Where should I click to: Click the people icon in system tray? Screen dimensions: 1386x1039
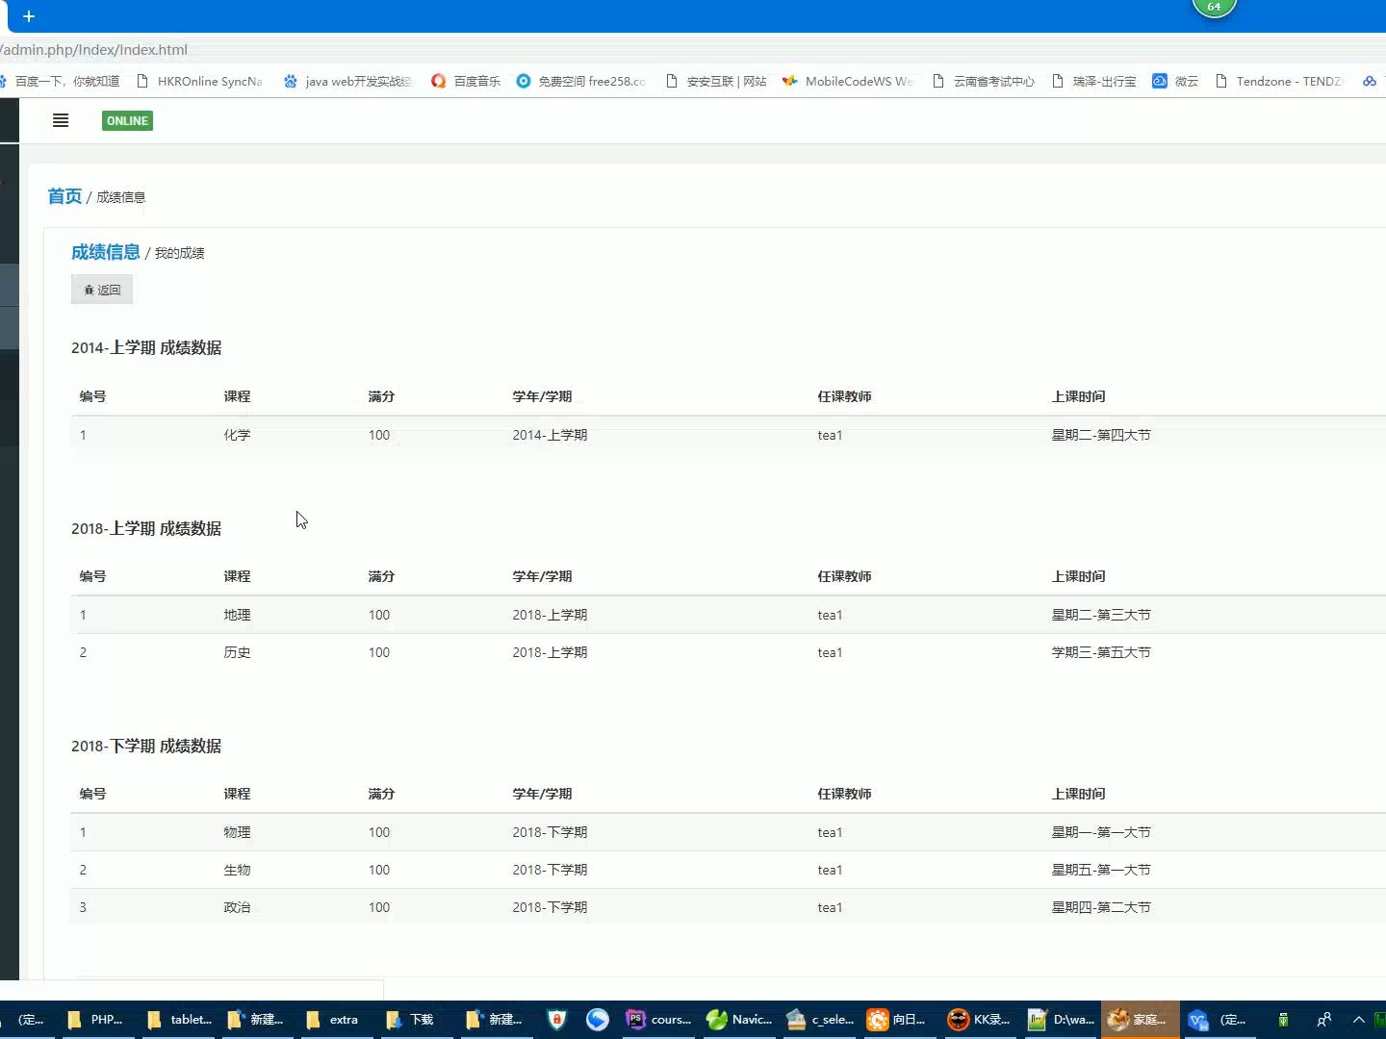click(1324, 1020)
